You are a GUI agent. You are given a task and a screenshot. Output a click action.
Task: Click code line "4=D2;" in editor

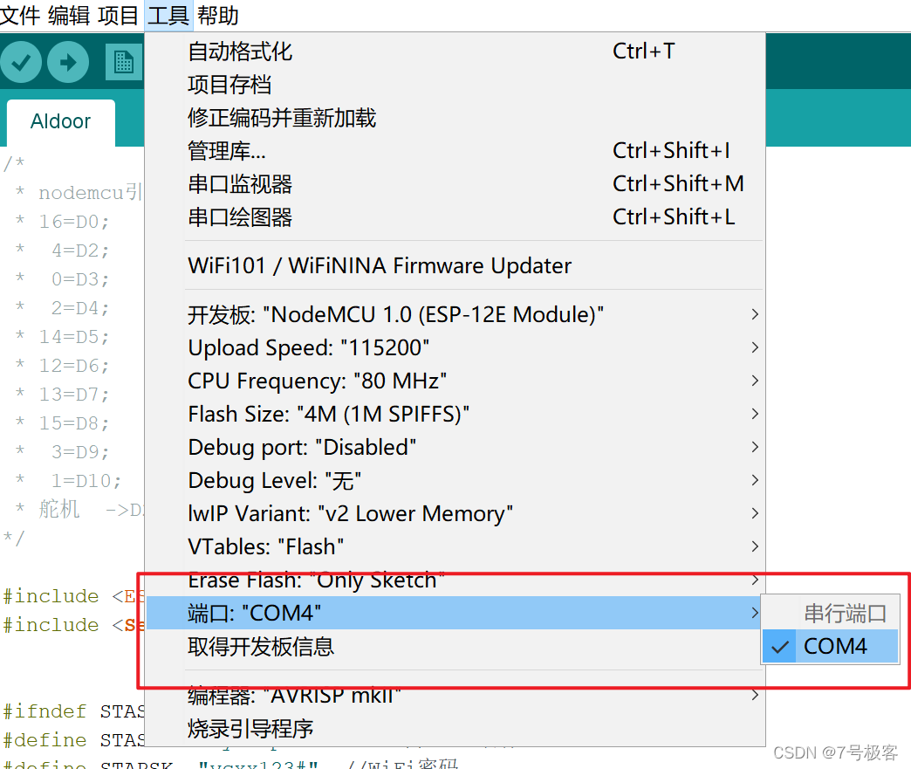[x=80, y=251]
